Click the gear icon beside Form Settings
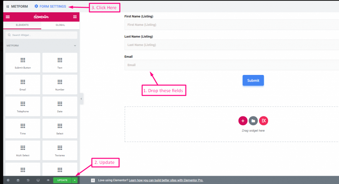 36,6
